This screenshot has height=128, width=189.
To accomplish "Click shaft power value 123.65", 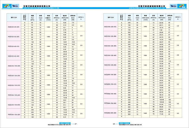I will [162, 100].
